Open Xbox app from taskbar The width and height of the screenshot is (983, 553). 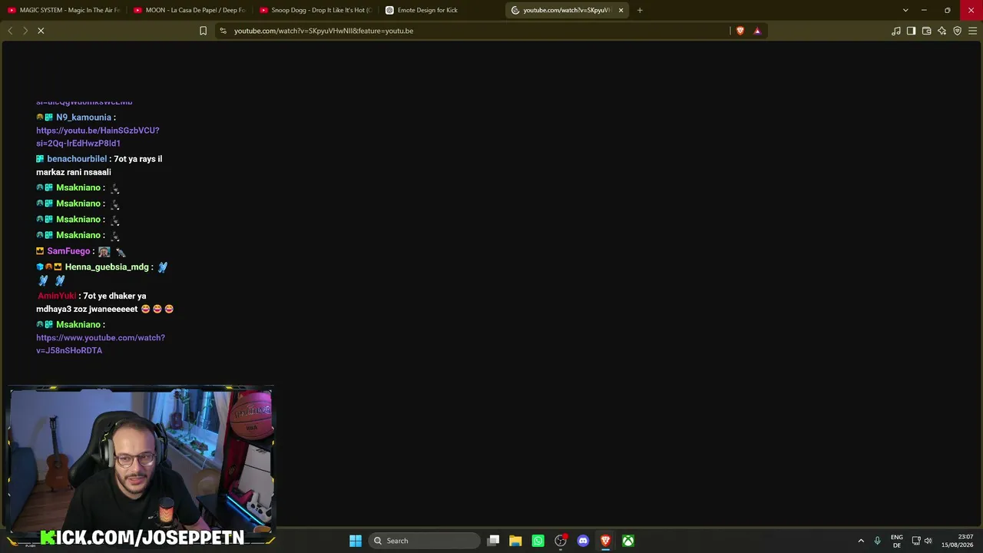[628, 541]
